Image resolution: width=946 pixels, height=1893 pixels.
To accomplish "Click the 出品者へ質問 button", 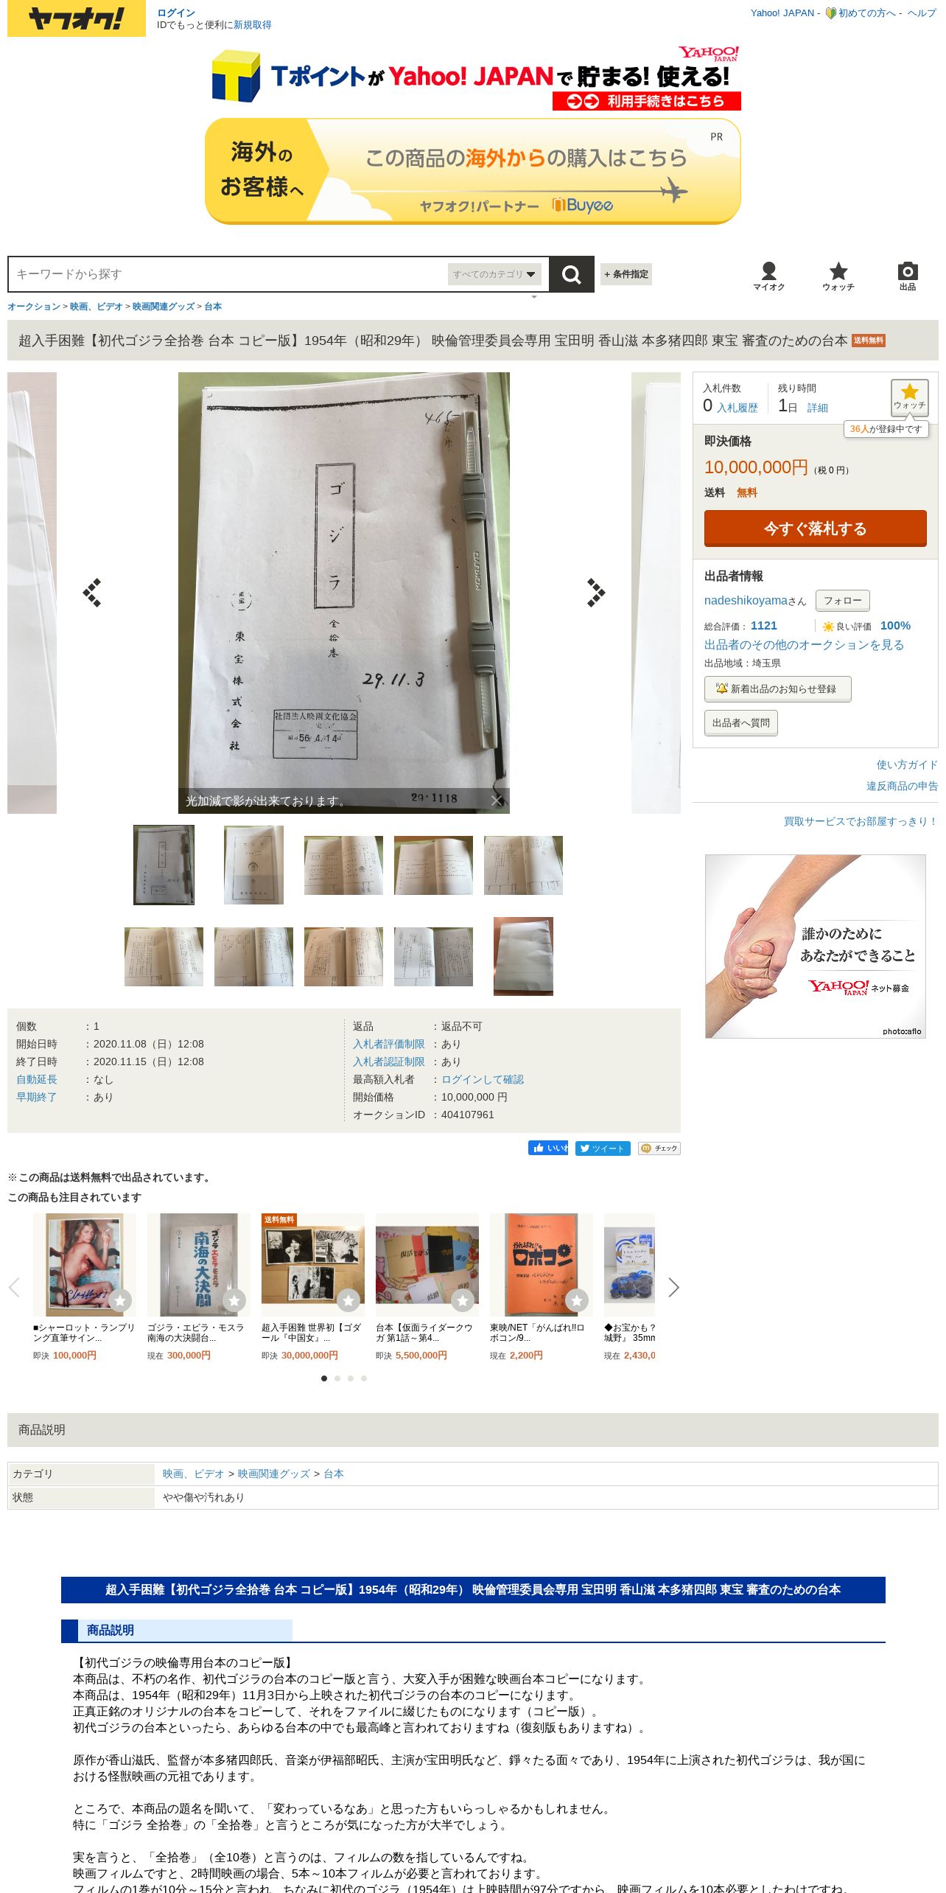I will [740, 723].
